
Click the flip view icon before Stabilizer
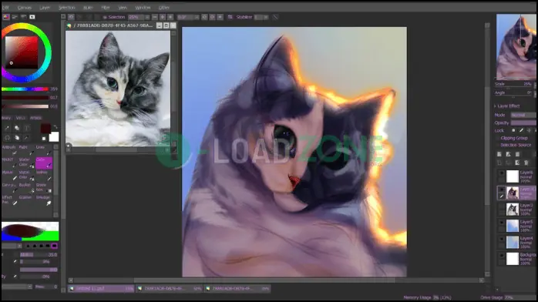[230, 17]
